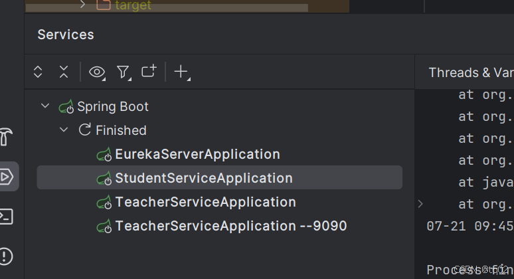Collapse the Spring Boot tree node

[45, 106]
